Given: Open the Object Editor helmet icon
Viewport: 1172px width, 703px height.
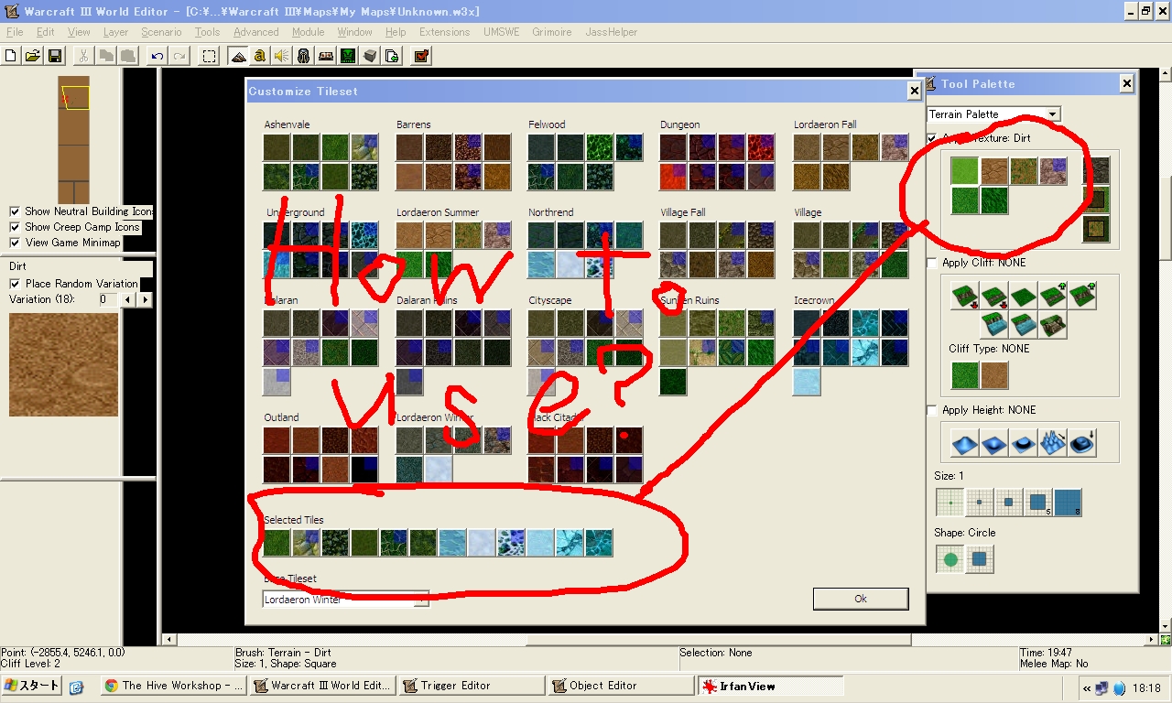Looking at the screenshot, I should tap(304, 56).
